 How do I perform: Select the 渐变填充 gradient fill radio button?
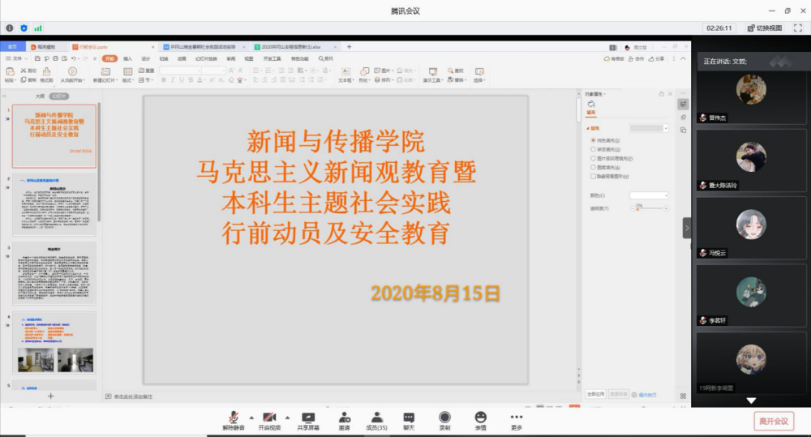pyautogui.click(x=594, y=150)
